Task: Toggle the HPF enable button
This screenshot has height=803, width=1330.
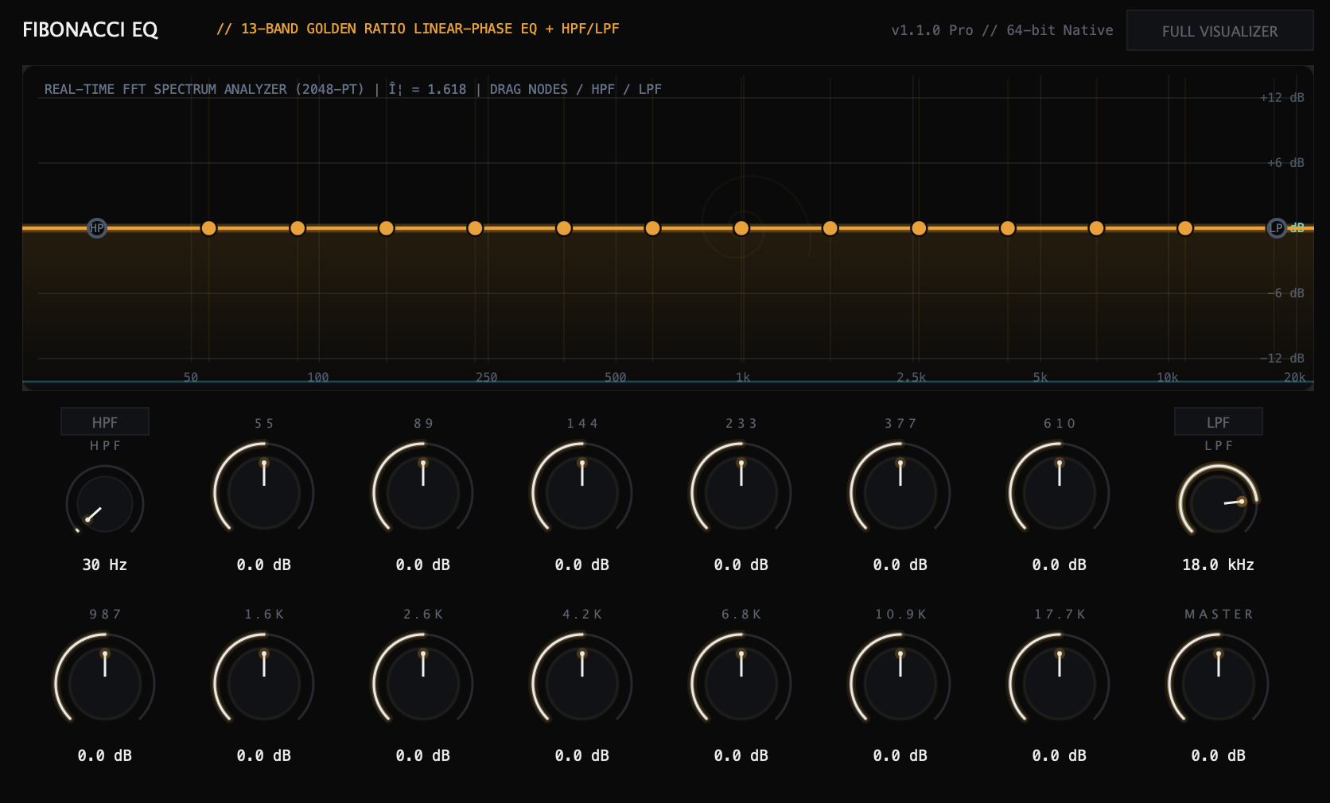Action: point(105,422)
